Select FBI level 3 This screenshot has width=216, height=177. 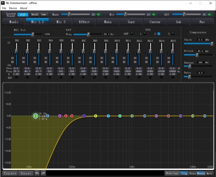[172, 34]
